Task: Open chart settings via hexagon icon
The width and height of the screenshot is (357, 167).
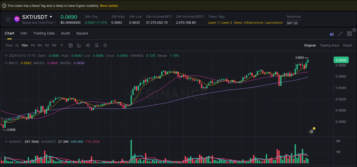Action: click(105, 45)
